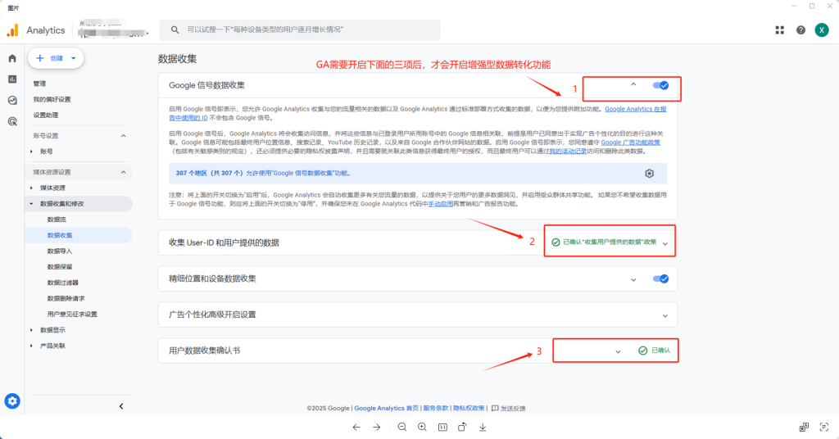Select 数据删除请求 in admin nav
839x439 pixels.
click(66, 298)
